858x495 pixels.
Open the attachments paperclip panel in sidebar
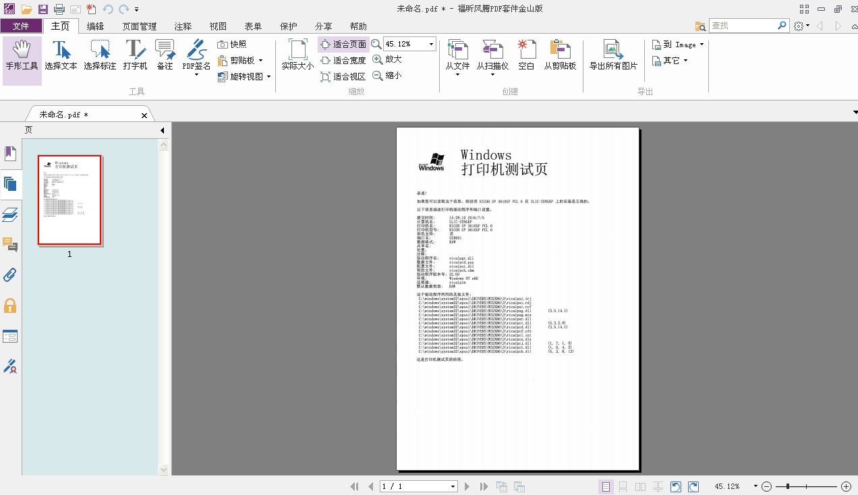[10, 274]
